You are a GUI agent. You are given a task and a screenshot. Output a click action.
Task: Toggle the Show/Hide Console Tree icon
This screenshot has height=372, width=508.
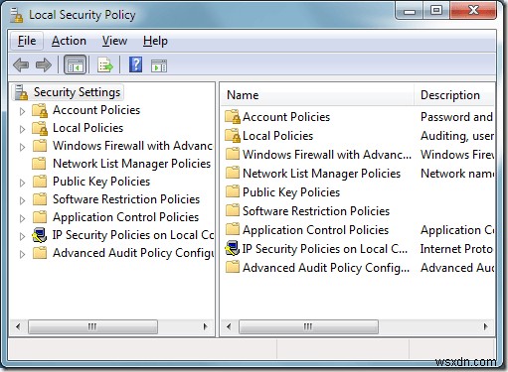point(76,64)
